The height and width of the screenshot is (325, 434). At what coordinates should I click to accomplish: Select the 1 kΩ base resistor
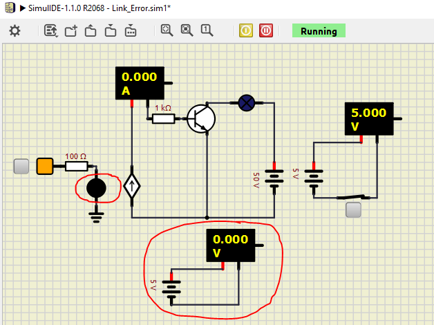163,118
